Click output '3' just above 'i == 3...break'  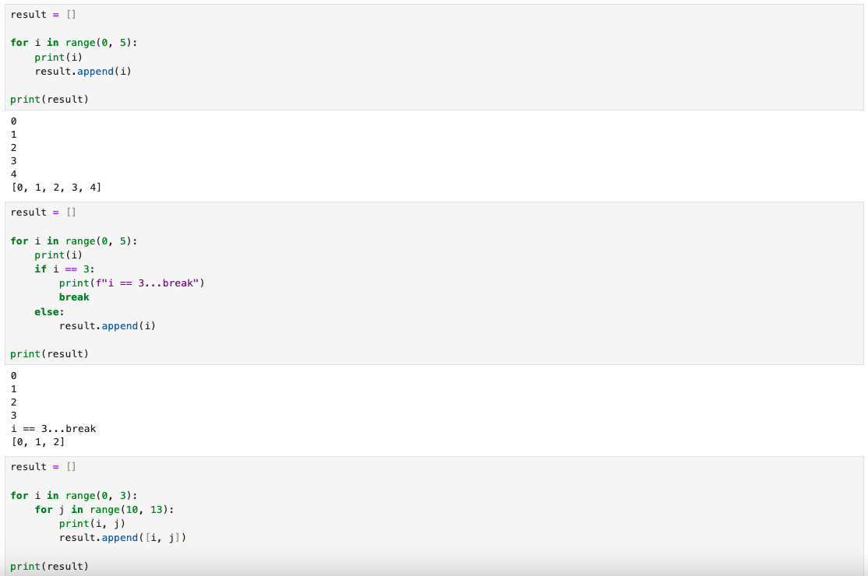pos(14,415)
